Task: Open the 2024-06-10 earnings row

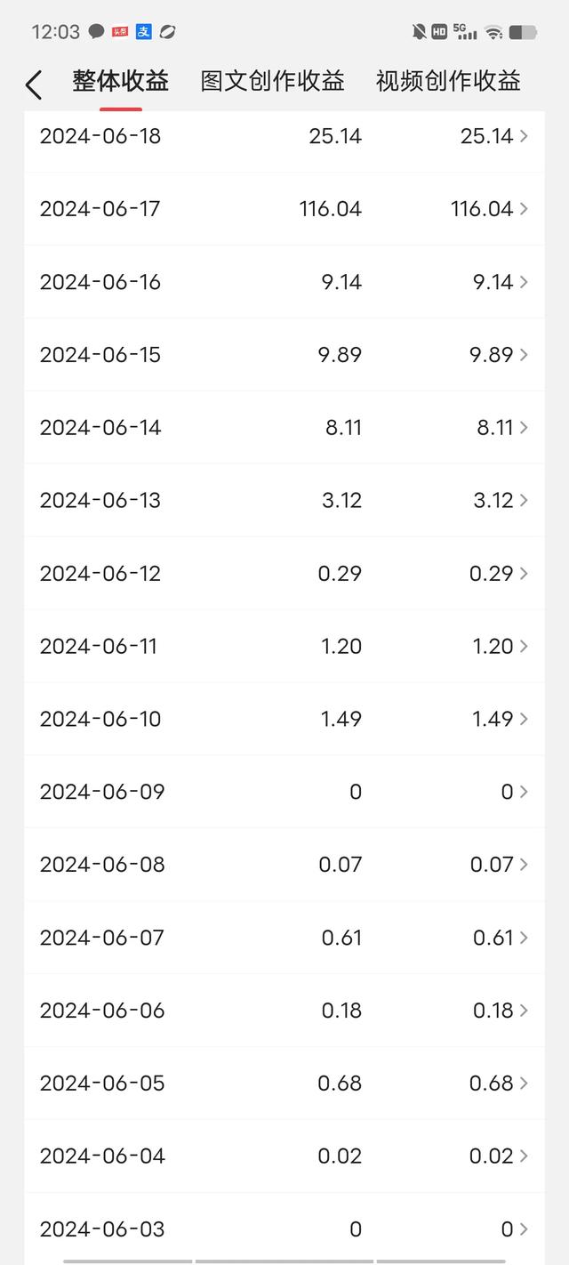Action: 284,719
